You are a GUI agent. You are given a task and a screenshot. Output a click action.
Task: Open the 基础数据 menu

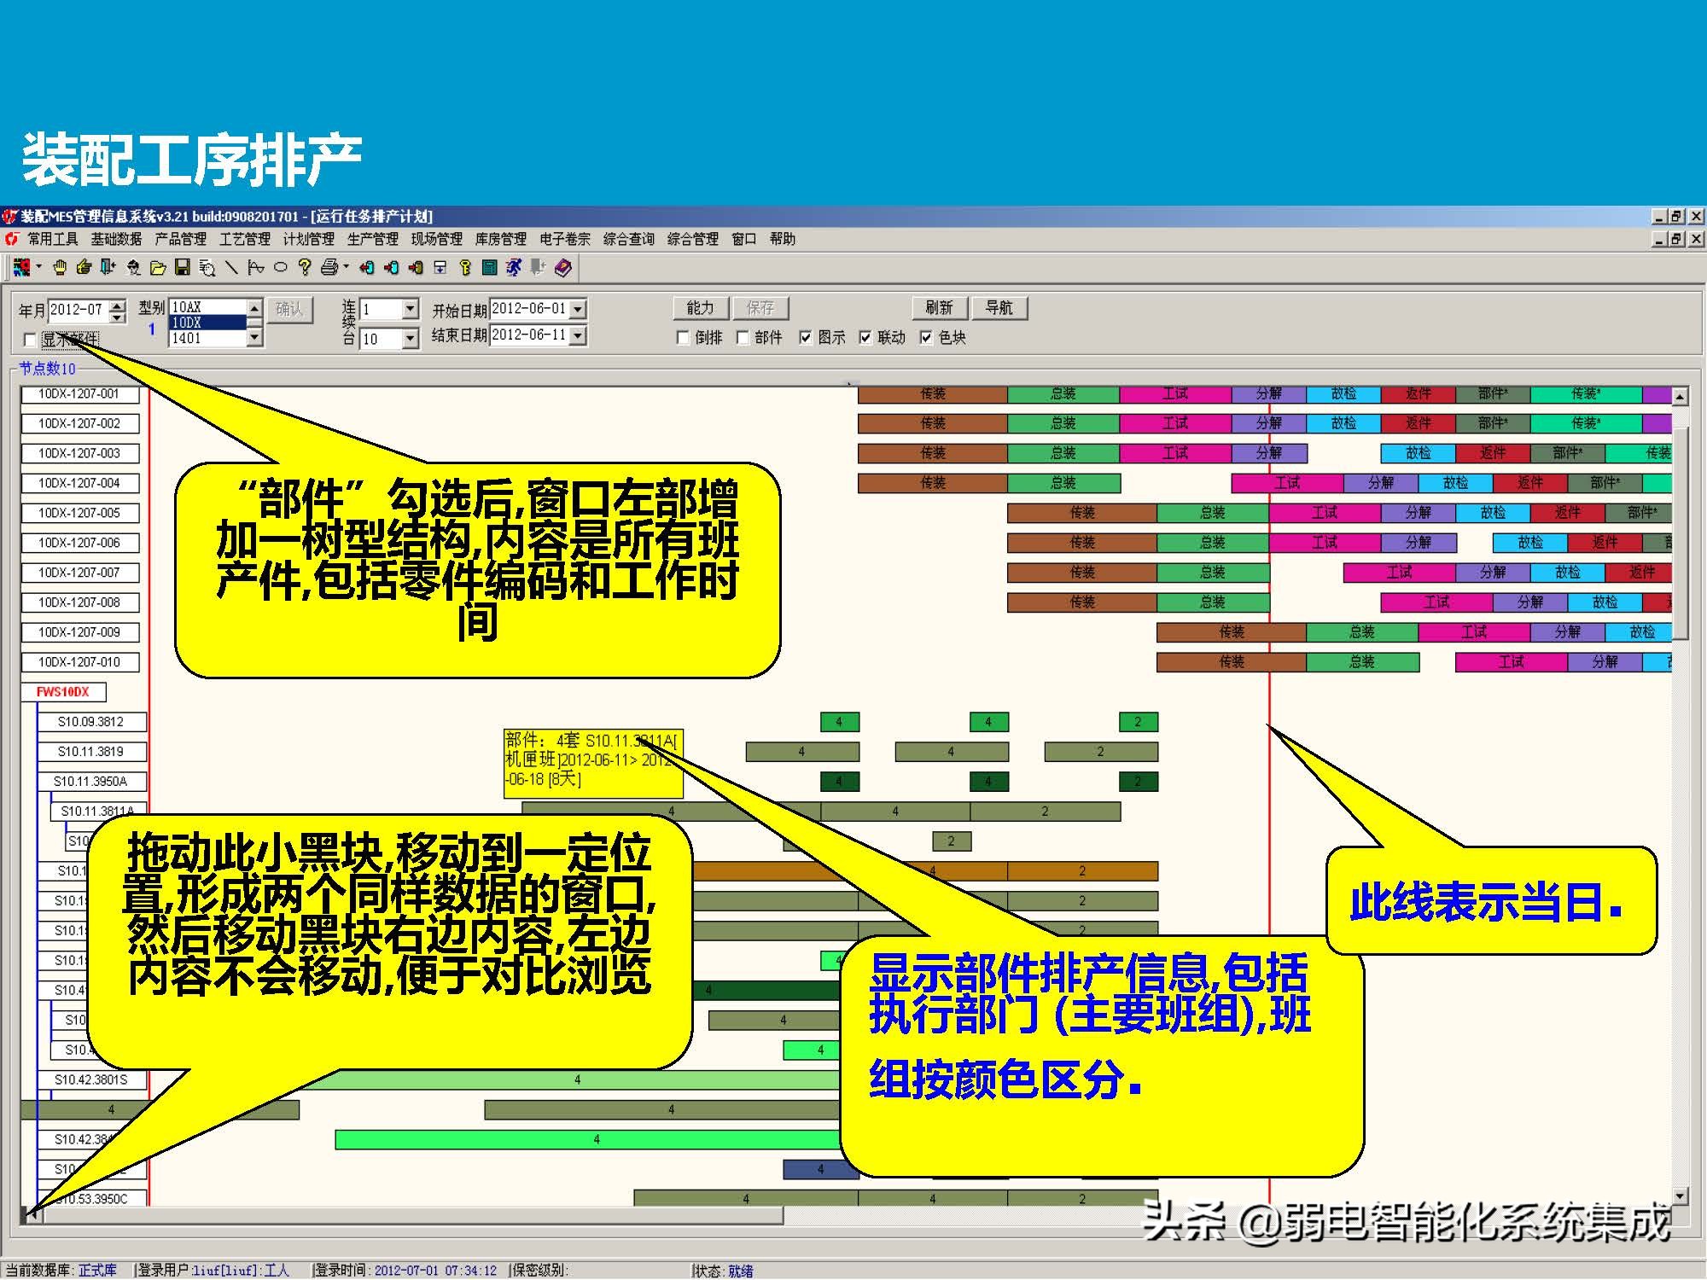116,240
